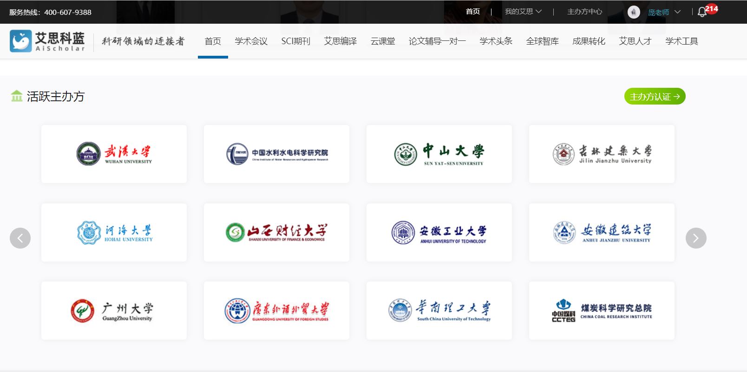Open 全球智库 menu item

coord(542,41)
